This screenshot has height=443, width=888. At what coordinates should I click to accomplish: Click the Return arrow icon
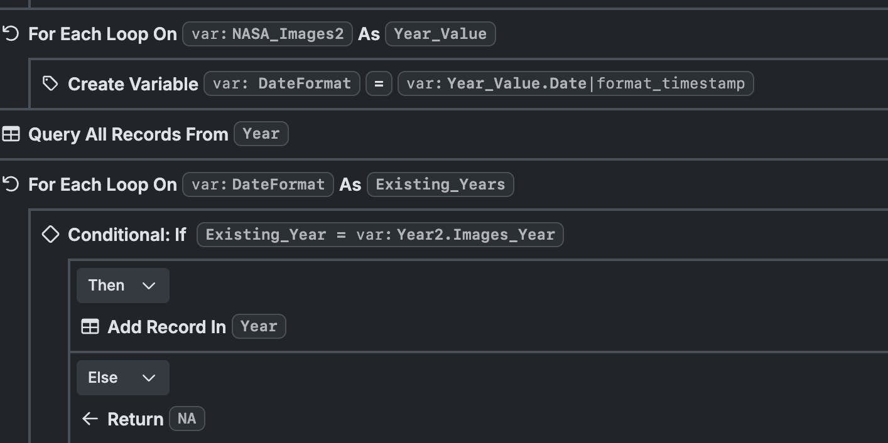point(90,419)
